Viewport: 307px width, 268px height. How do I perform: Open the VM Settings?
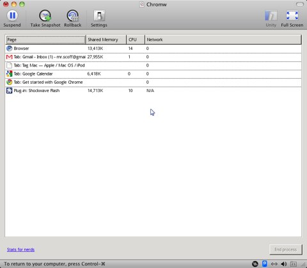[x=99, y=19]
